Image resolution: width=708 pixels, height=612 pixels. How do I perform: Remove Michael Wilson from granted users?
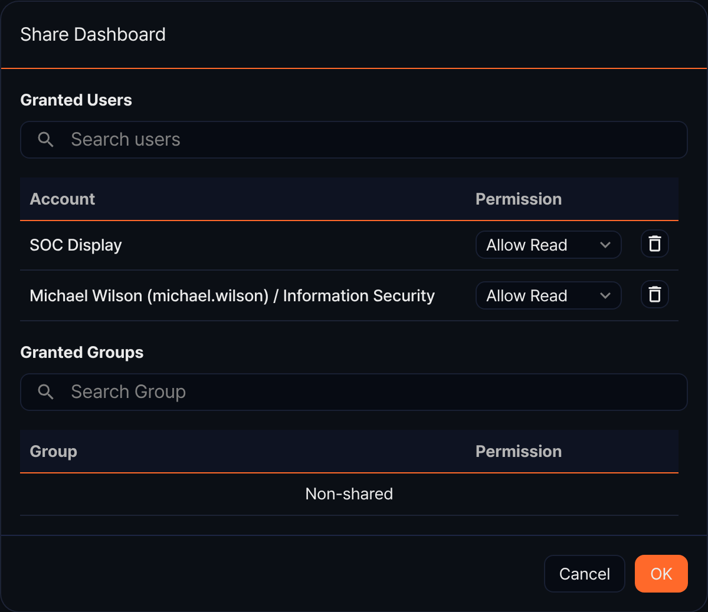click(x=655, y=295)
